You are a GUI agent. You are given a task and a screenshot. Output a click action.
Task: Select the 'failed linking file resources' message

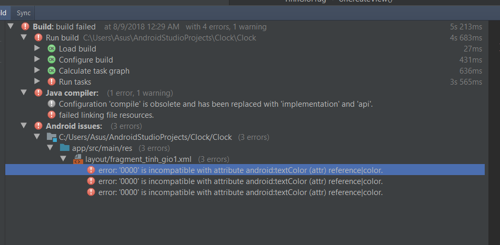click(106, 115)
